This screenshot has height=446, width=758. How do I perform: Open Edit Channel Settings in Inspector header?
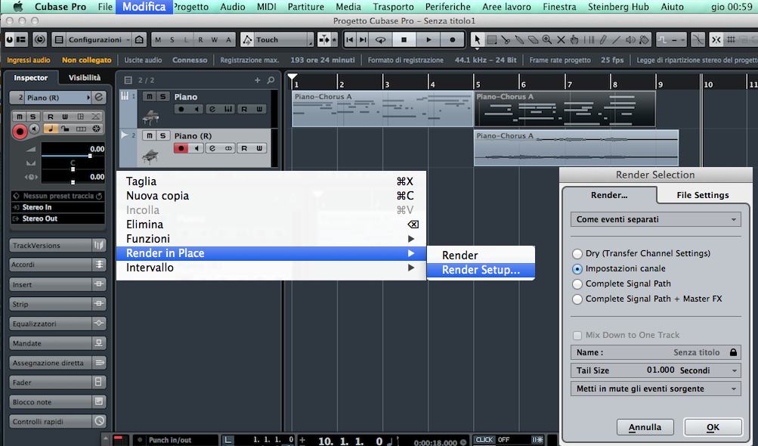98,98
